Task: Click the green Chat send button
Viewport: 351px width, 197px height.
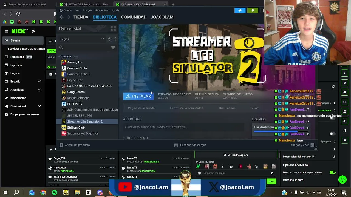Action: [271, 181]
